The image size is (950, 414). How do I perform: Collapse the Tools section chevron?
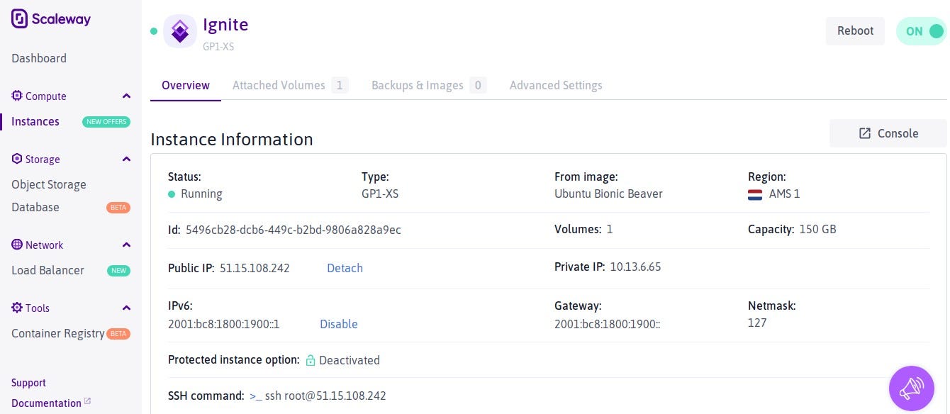coord(126,308)
